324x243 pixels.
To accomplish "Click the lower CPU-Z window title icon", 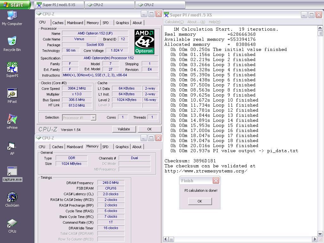I will [39, 138].
